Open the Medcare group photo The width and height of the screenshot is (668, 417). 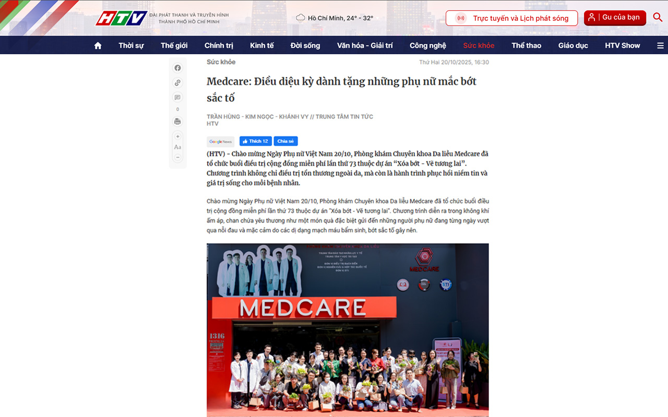pos(348,329)
